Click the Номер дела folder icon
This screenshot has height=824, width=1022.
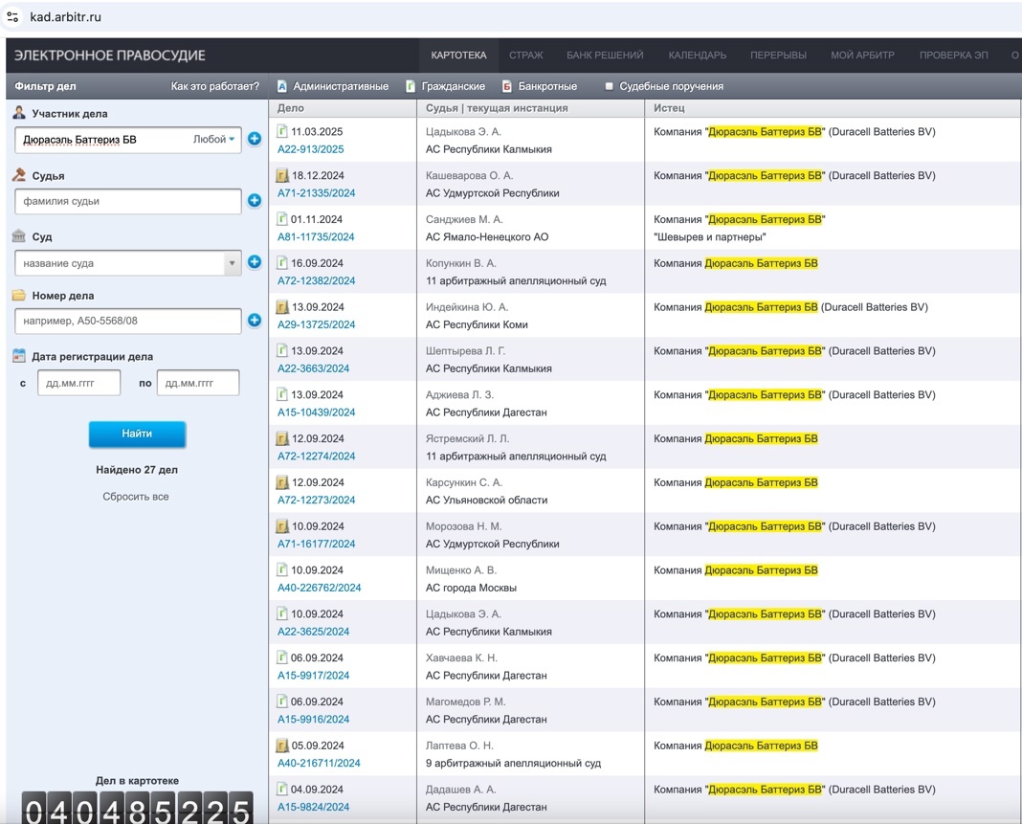pos(19,296)
